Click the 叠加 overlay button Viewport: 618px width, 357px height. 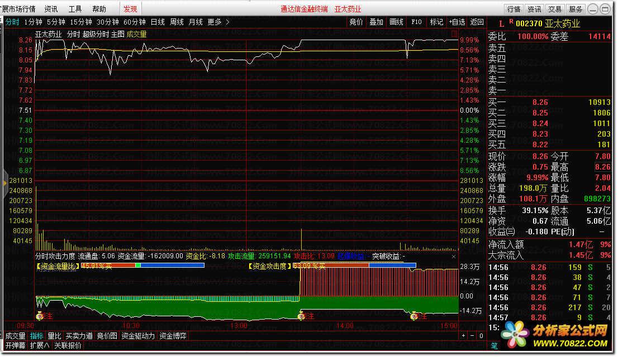click(x=376, y=22)
